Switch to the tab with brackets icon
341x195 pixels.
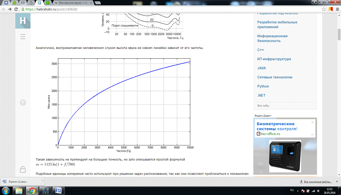[x=22, y=3]
